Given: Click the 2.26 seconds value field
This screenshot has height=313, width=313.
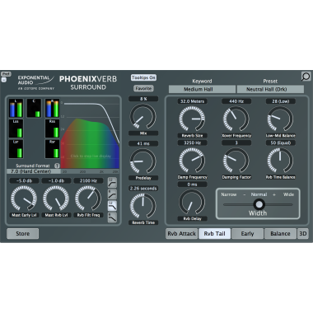Looking at the screenshot, I should (x=143, y=189).
